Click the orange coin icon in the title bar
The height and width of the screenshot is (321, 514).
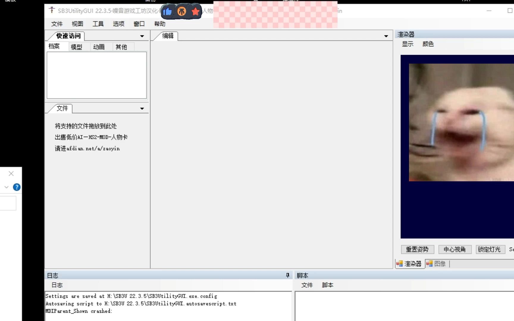(x=182, y=11)
